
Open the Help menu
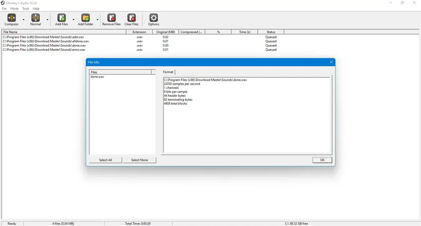tap(36, 8)
